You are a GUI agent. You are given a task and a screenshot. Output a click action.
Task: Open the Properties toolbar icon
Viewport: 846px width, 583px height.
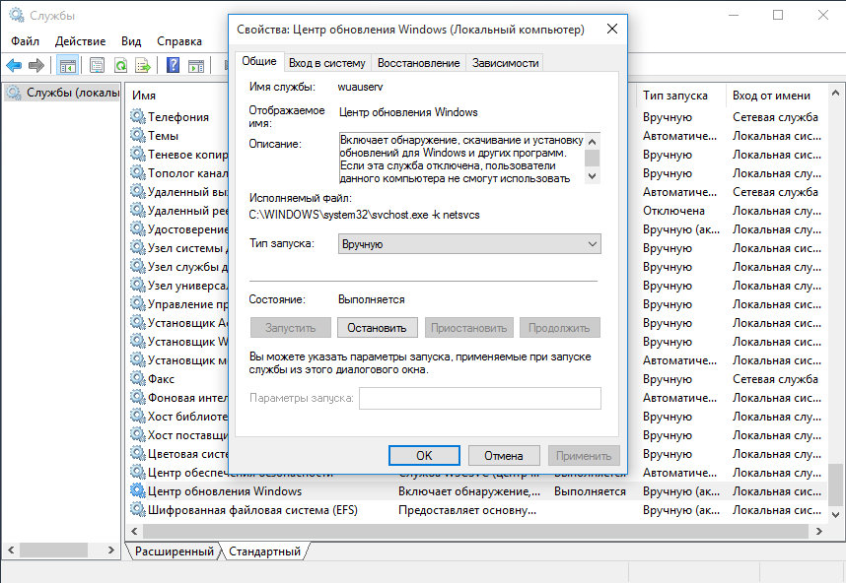[97, 66]
